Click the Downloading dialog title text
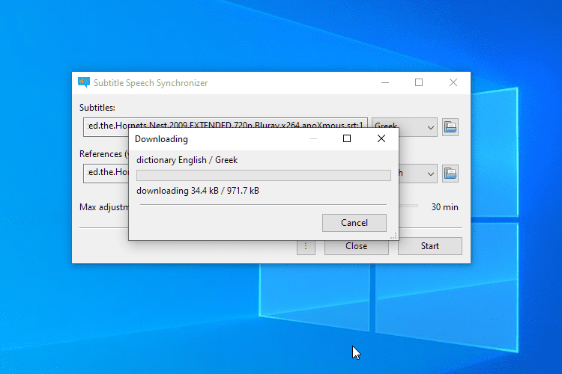This screenshot has height=374, width=562. (x=161, y=139)
